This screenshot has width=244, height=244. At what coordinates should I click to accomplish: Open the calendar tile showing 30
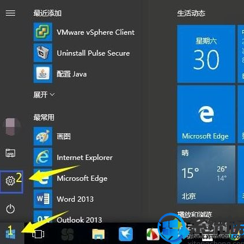coord(206,53)
